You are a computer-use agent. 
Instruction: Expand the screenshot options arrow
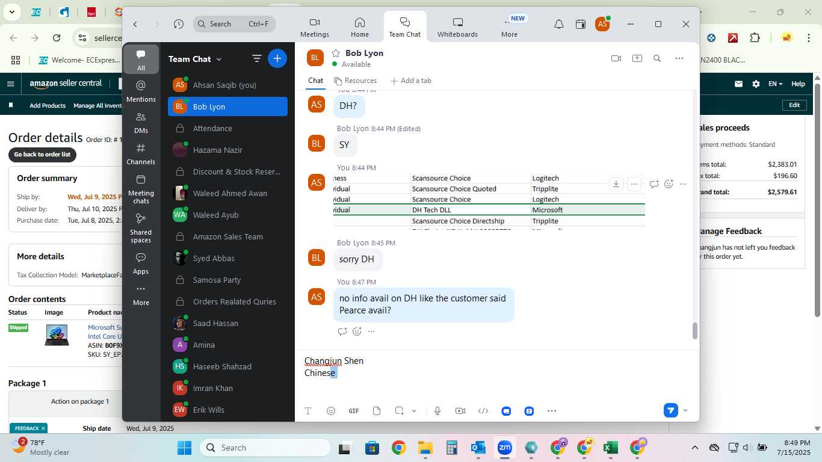click(x=414, y=411)
